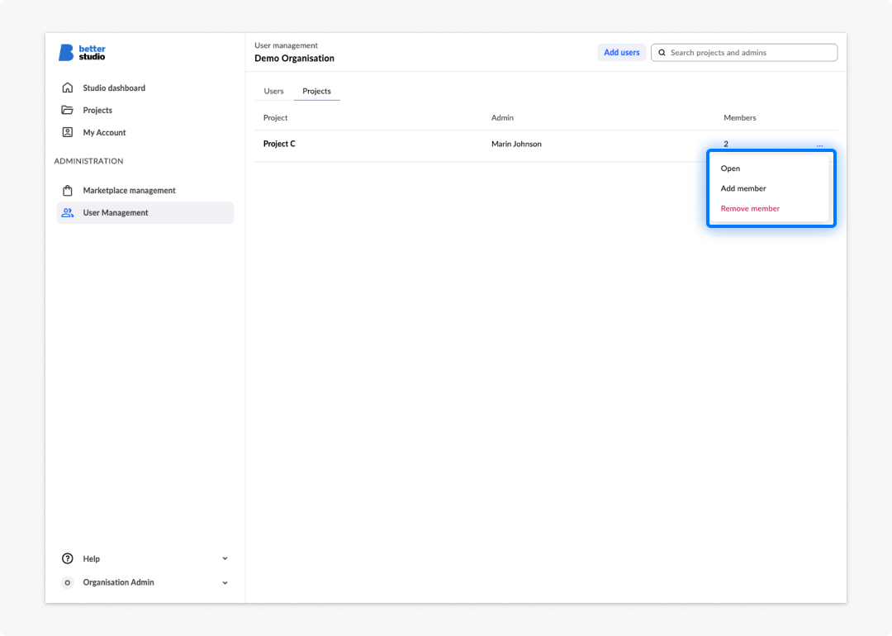Click the Organisation Admin label

pyautogui.click(x=118, y=582)
